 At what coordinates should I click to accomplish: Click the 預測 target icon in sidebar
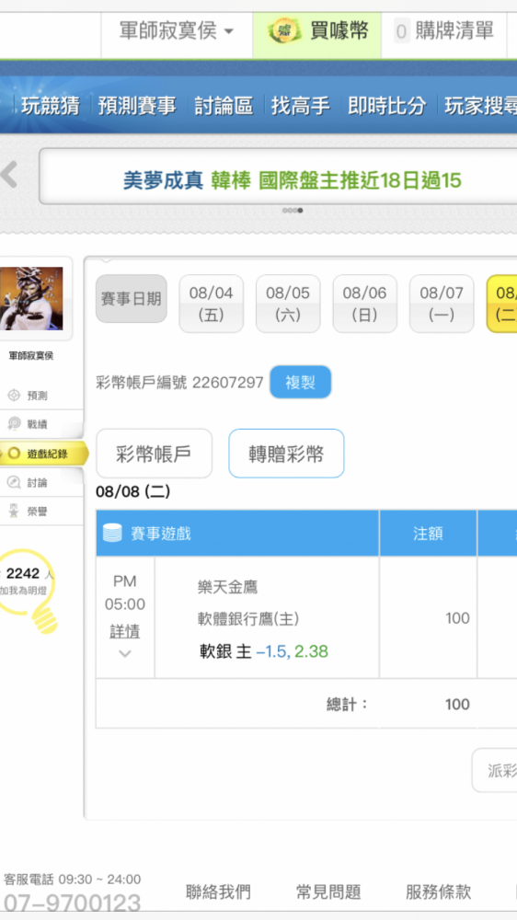click(14, 396)
